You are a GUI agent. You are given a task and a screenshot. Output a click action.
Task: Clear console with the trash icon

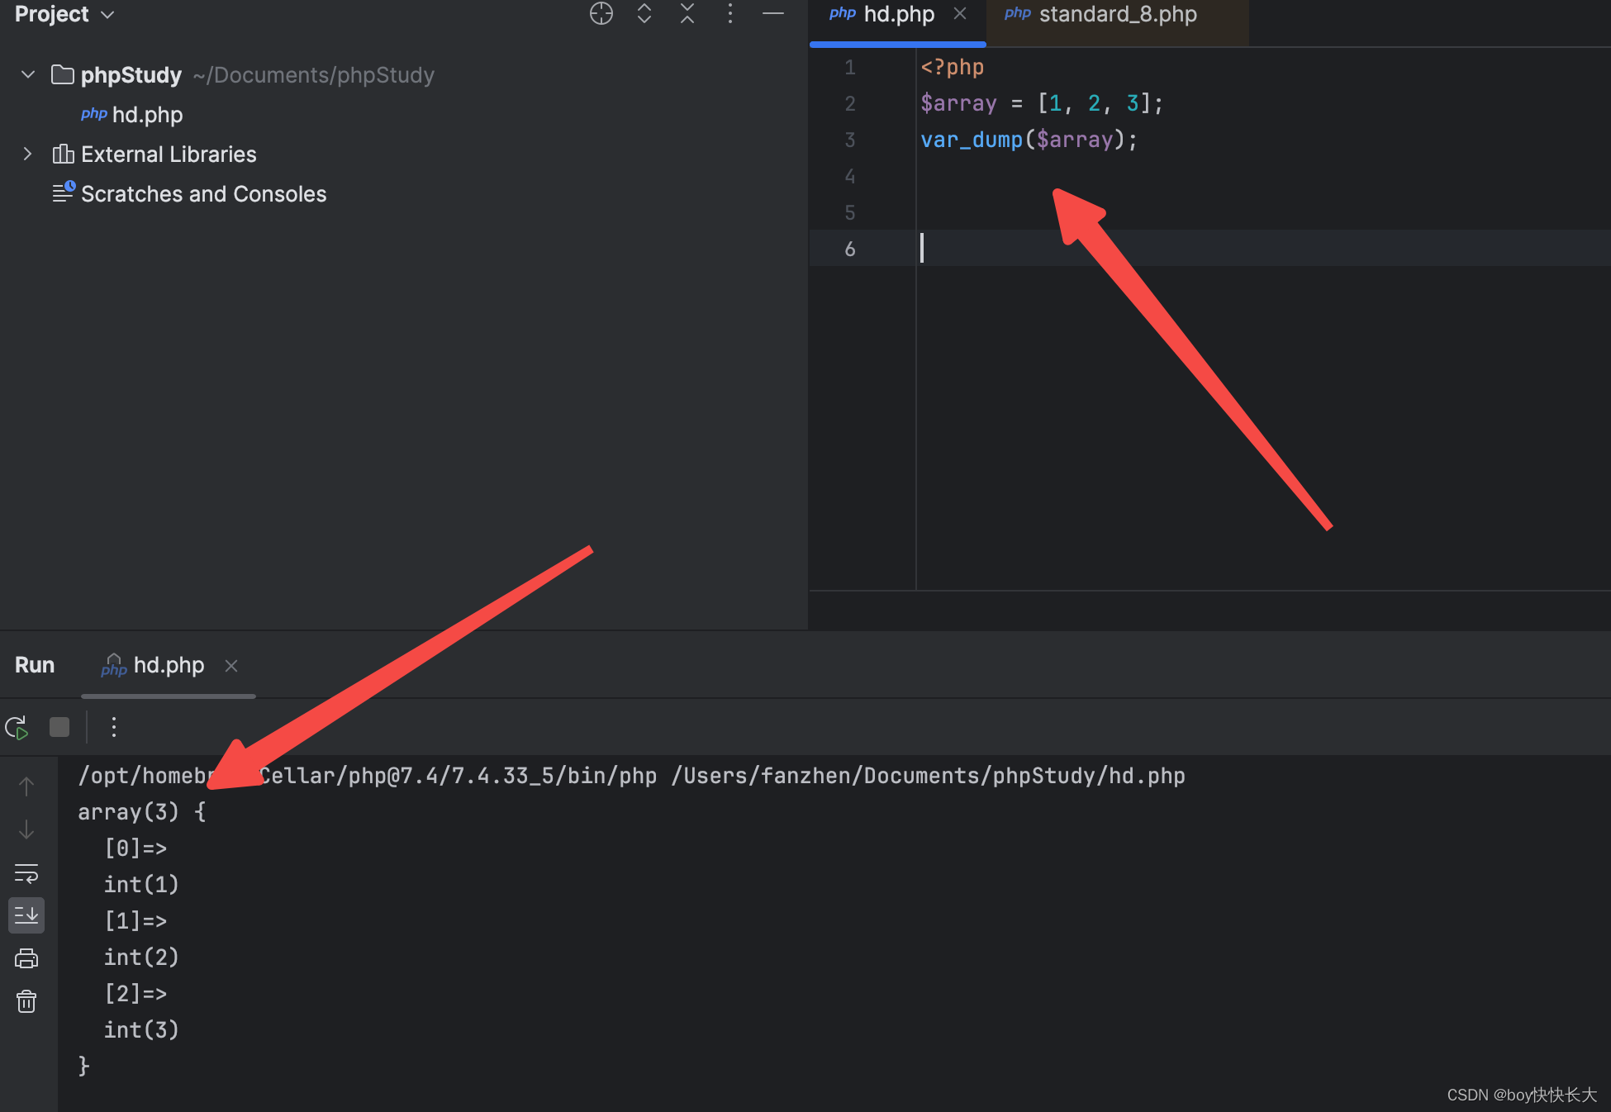point(26,1001)
